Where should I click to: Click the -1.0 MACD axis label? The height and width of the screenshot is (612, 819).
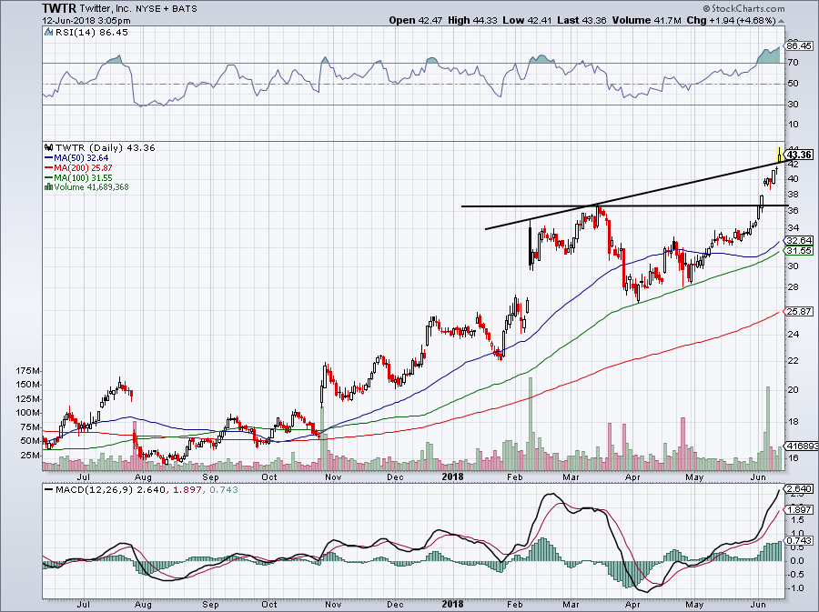click(796, 588)
